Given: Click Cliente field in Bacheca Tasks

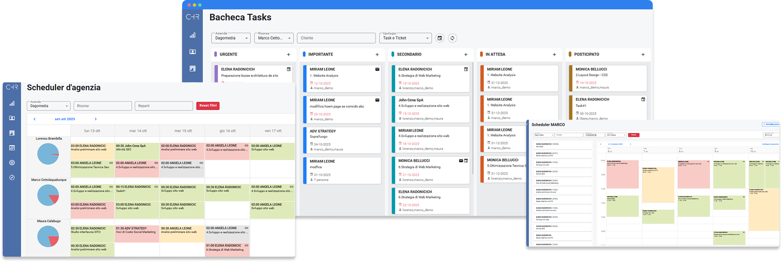Looking at the screenshot, I should point(336,38).
